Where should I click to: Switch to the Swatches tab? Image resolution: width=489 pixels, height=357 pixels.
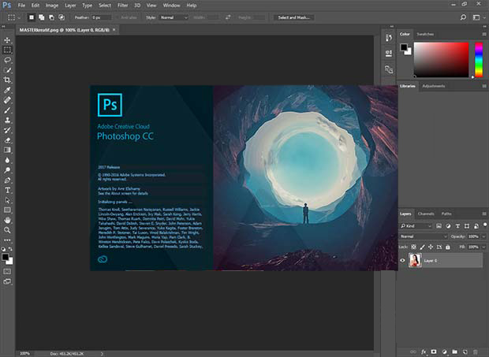click(425, 34)
